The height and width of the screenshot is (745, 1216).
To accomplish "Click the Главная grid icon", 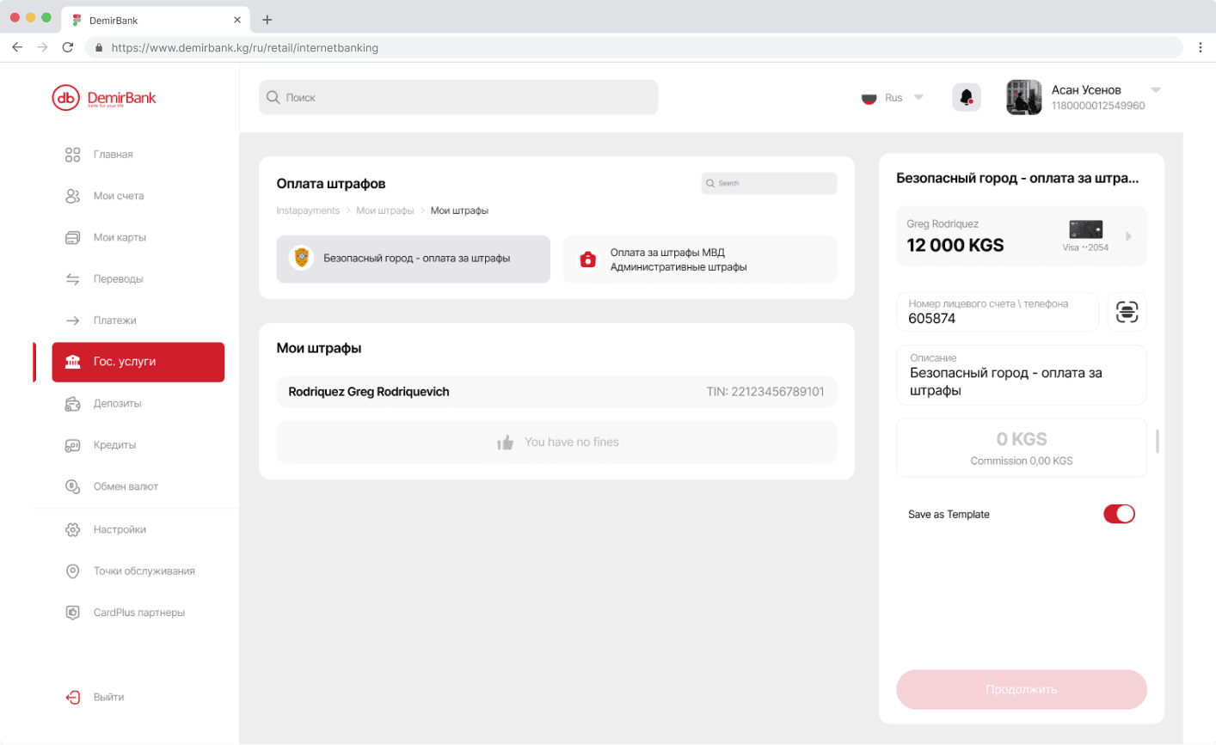I will (73, 155).
